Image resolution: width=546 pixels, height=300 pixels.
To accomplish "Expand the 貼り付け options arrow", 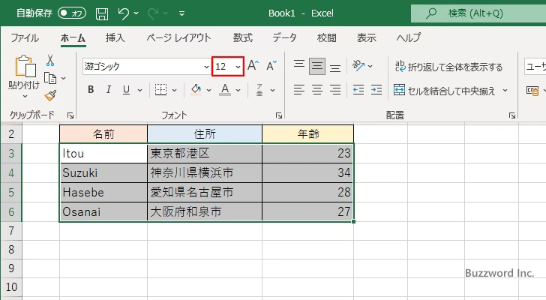I will tap(25, 96).
